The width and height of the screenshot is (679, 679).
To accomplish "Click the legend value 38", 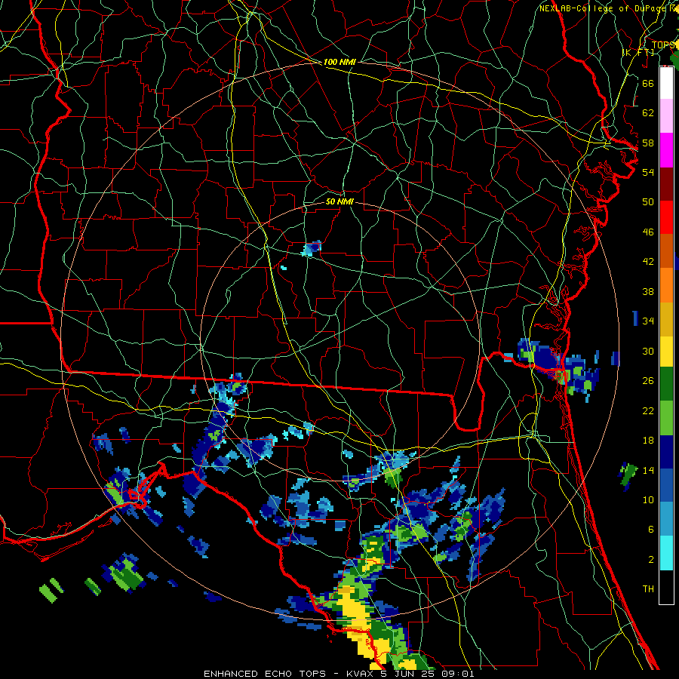I will [x=648, y=291].
